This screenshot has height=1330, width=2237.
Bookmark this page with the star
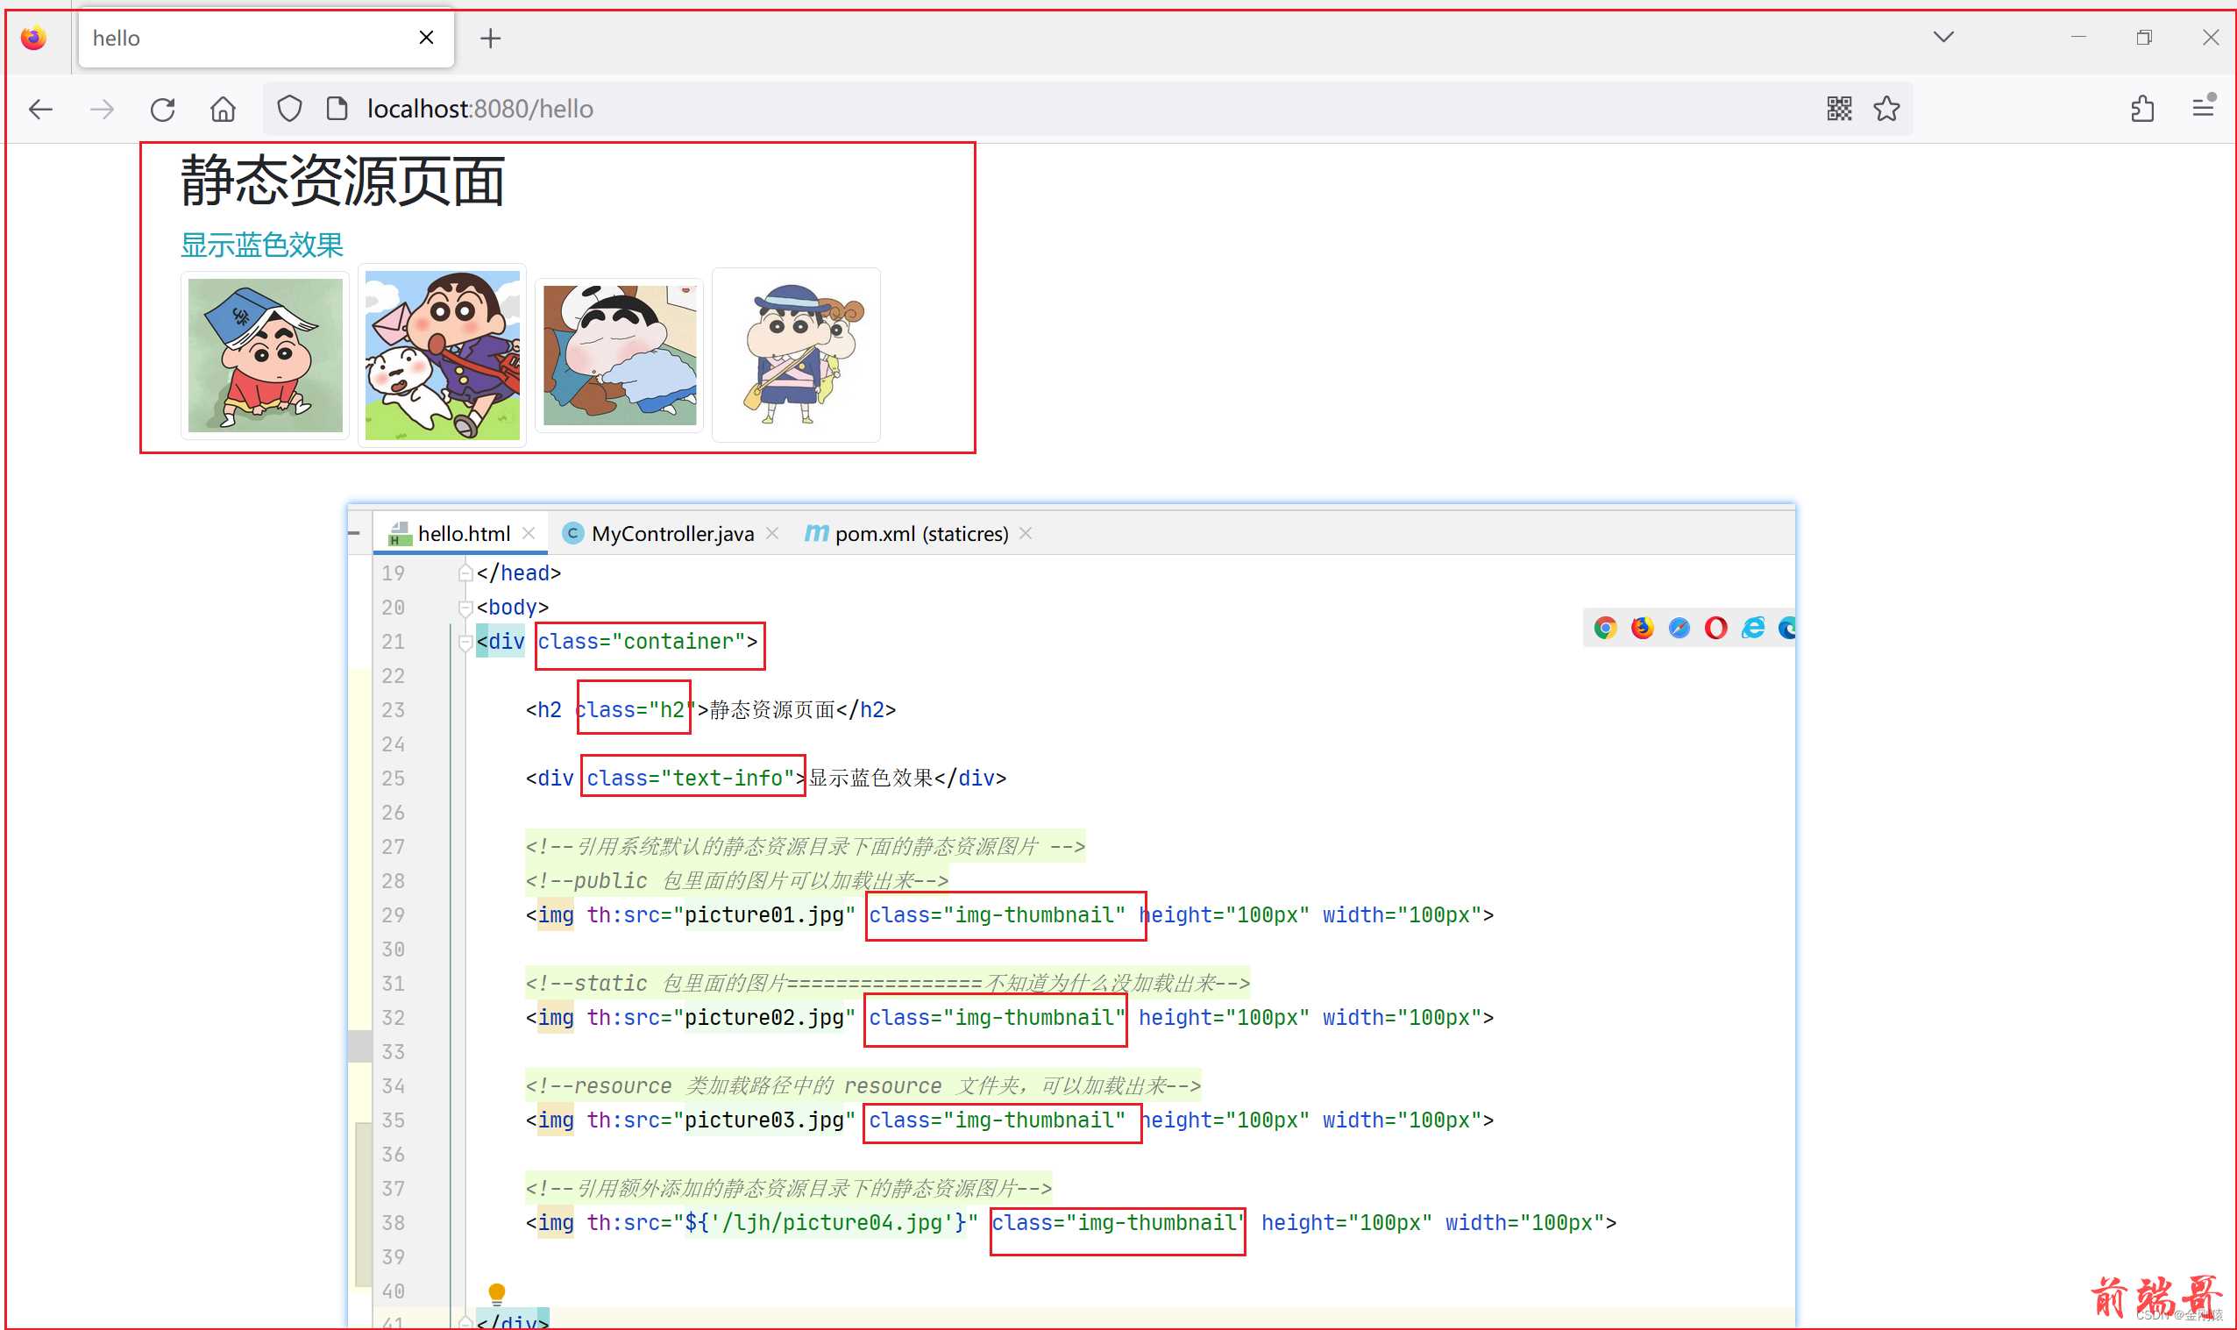[1886, 110]
